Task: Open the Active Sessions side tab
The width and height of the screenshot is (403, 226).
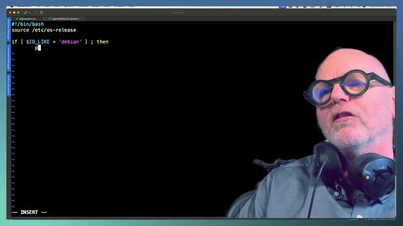Action: [8, 85]
